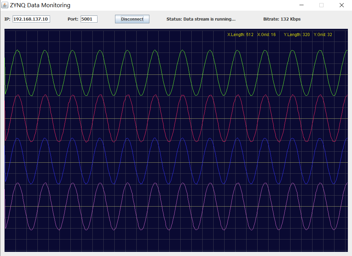Image resolution: width=352 pixels, height=256 pixels.
Task: Click the 'X.Grid: 16' plot label
Action: [266, 35]
